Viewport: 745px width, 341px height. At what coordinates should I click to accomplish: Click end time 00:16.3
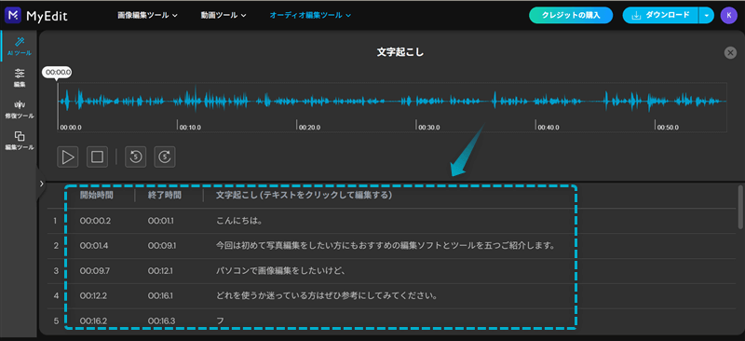[161, 321]
